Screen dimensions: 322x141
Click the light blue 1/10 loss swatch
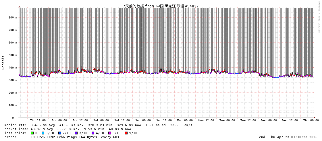click(x=43, y=133)
